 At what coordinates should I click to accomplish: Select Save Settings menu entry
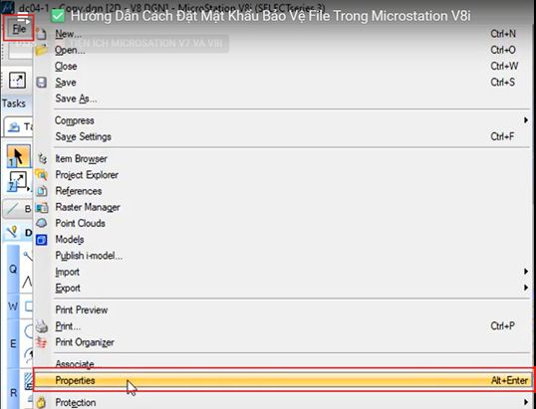pos(282,136)
